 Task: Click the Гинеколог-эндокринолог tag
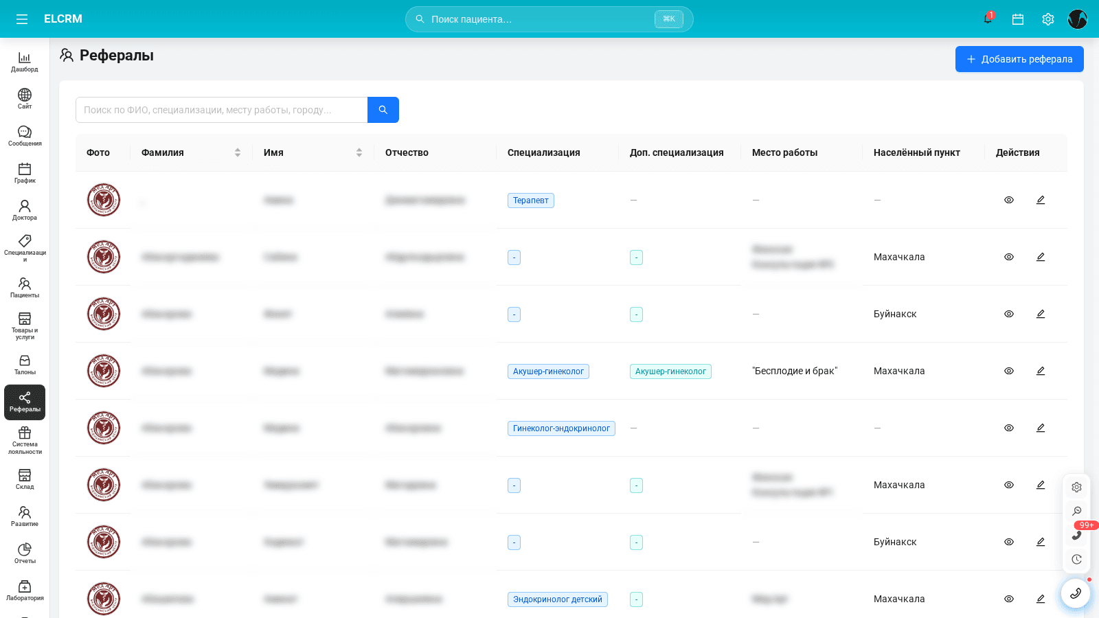[x=561, y=428]
